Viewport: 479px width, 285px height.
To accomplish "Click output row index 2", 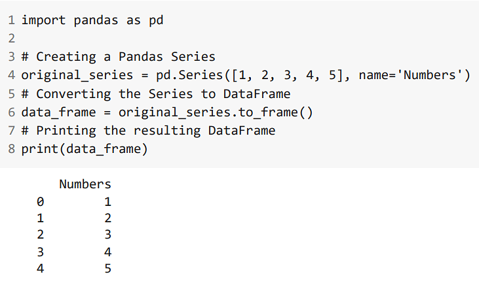I will 41,235.
